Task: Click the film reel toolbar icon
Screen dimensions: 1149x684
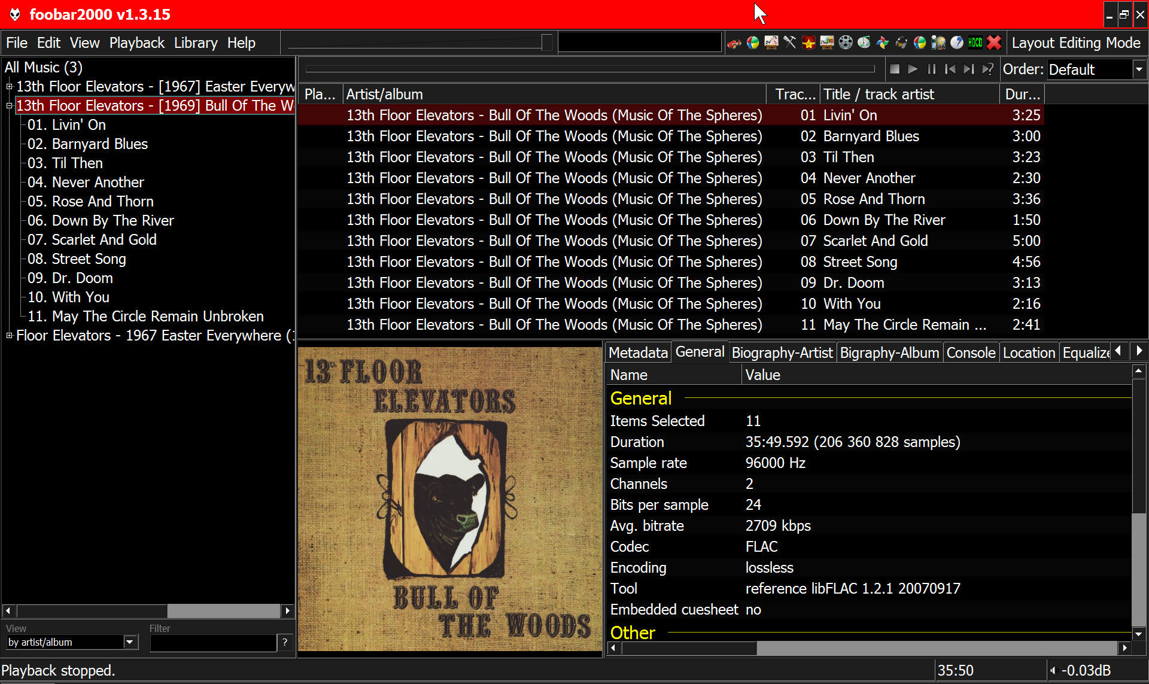Action: click(x=846, y=42)
